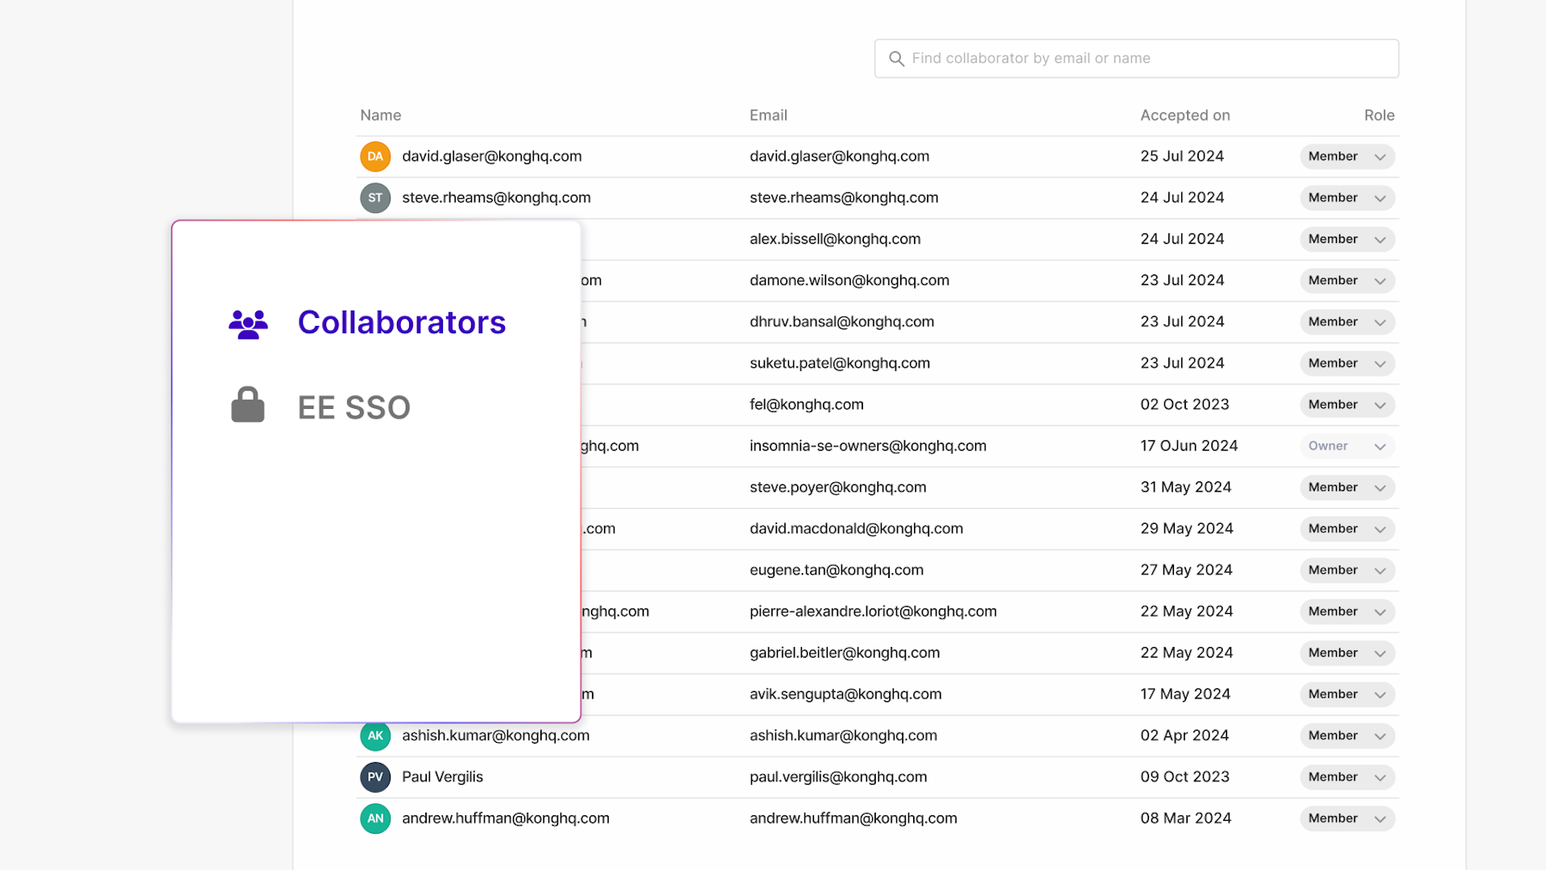Image resolution: width=1546 pixels, height=870 pixels.
Task: Select the EE SSO menu item
Action: tap(353, 406)
